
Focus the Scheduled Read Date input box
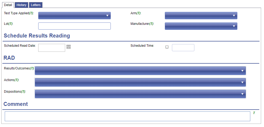[52, 48]
